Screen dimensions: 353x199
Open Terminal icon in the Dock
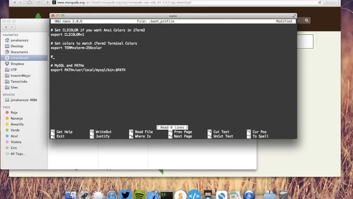pyautogui.click(x=167, y=195)
